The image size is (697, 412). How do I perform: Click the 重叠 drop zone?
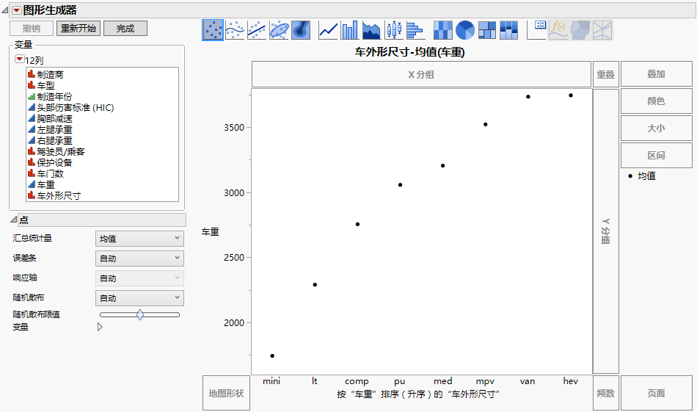coord(605,74)
